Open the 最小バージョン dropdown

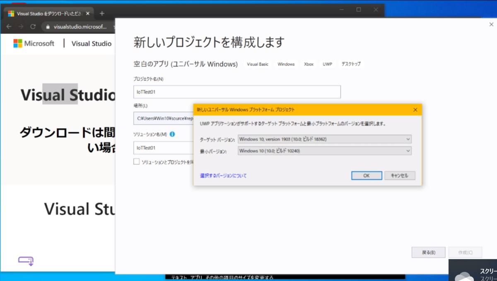click(408, 150)
